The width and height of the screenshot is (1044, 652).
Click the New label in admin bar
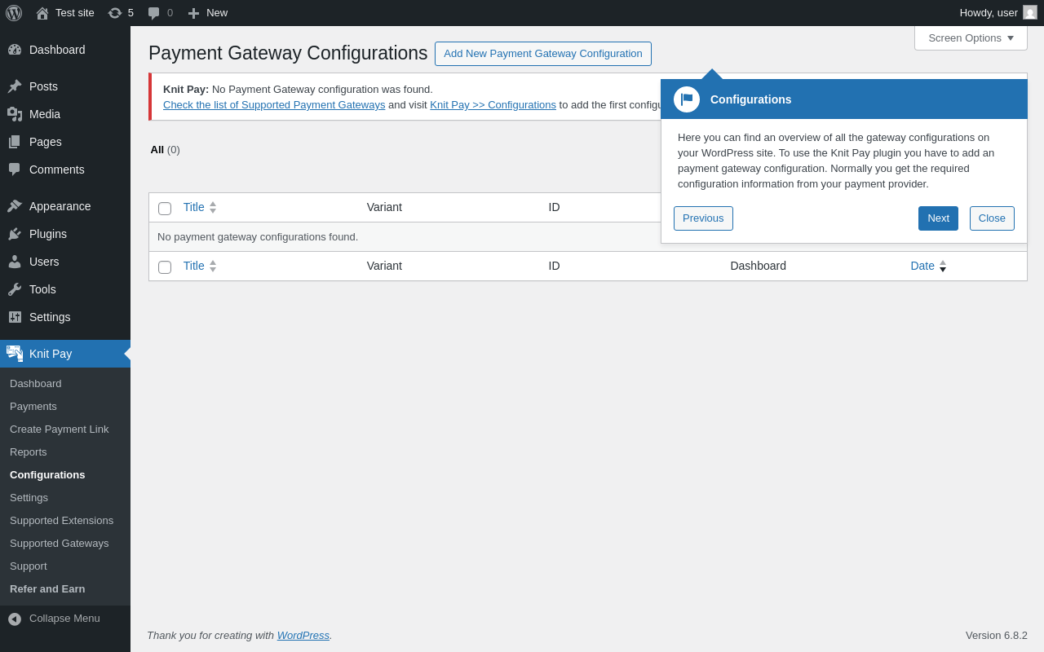(x=217, y=13)
